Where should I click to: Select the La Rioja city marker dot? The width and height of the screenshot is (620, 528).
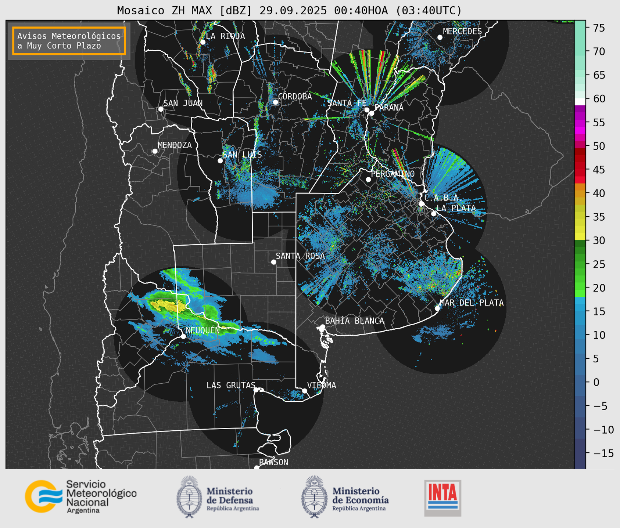click(x=203, y=42)
